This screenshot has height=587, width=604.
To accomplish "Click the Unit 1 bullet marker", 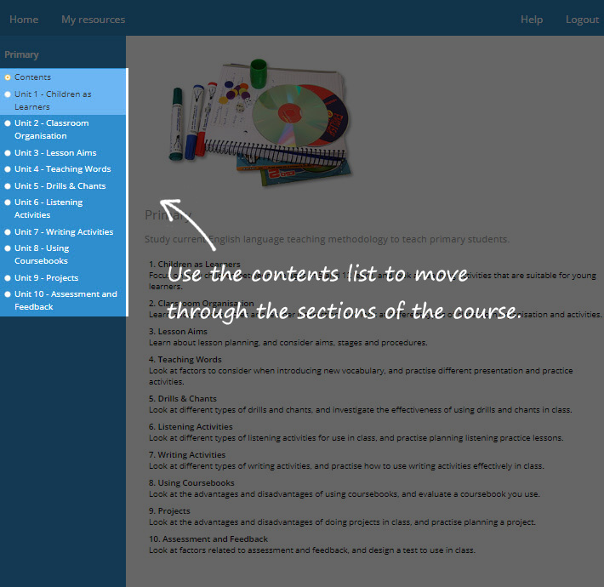I will pyautogui.click(x=8, y=94).
